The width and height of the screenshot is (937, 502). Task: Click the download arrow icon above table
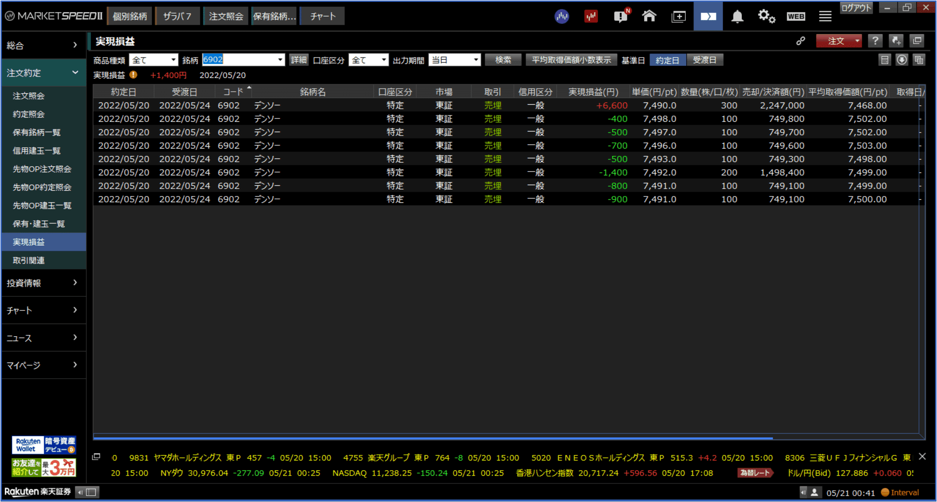click(902, 60)
